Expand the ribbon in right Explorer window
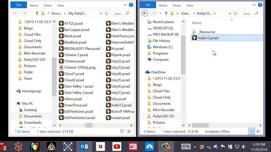Screen dimensions: 271x152 point(254,5)
